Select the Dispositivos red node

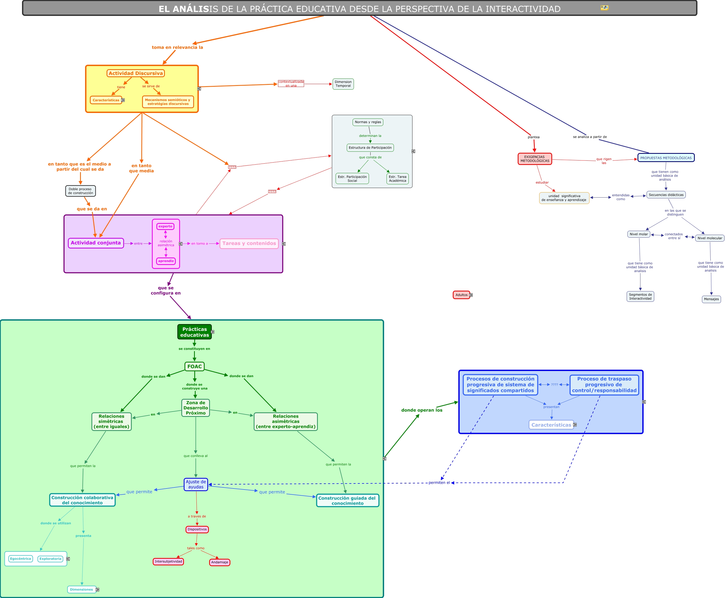point(197,530)
